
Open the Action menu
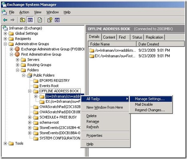[24, 12]
